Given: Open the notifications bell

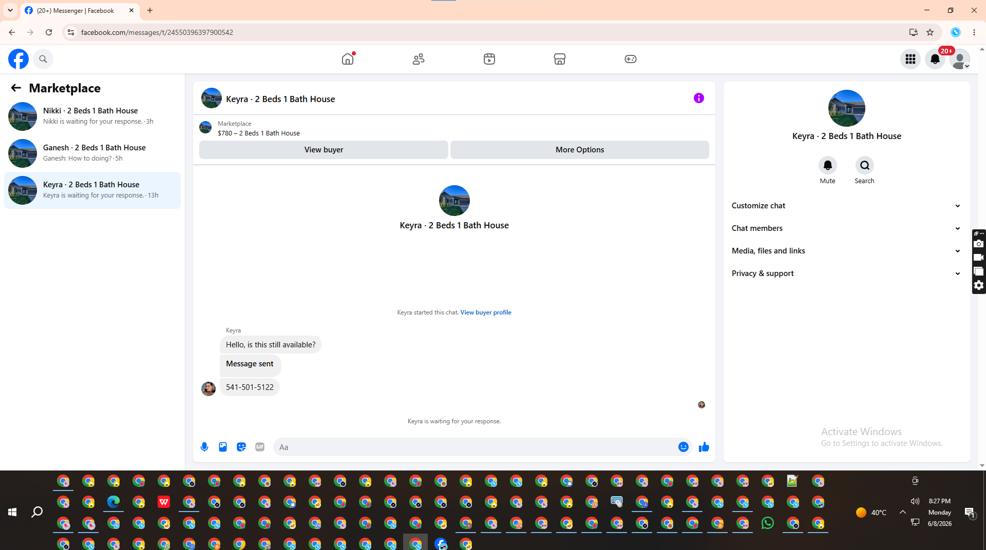Looking at the screenshot, I should tap(935, 59).
